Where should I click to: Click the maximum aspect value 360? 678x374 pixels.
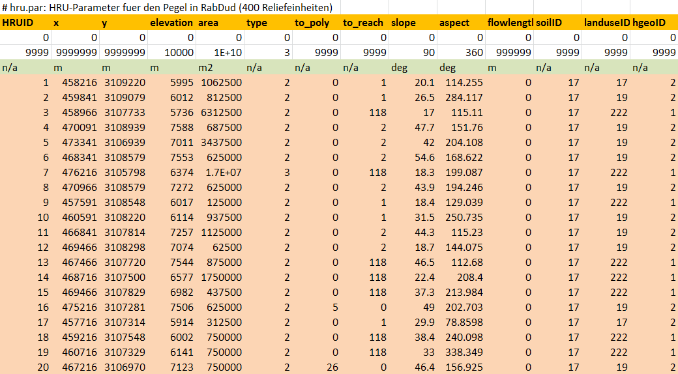[462, 53]
